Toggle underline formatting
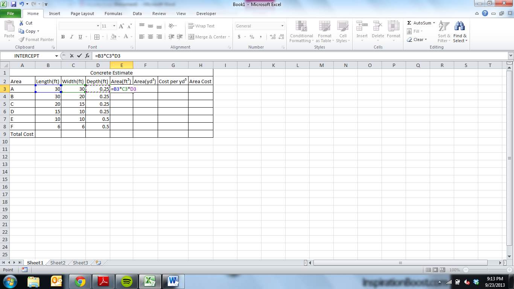Screen dimensions: 514x289 pos(79,37)
